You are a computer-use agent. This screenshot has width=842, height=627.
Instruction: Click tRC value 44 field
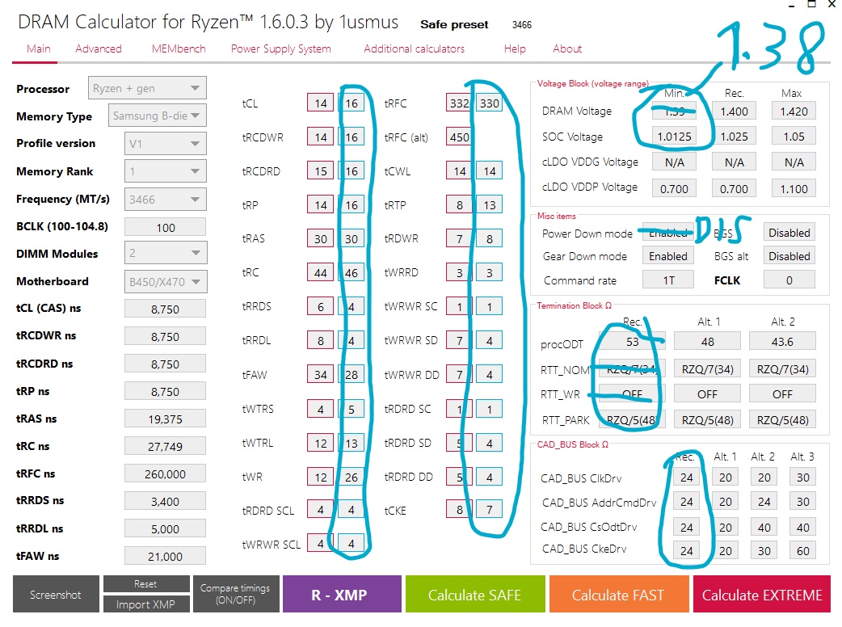(321, 272)
